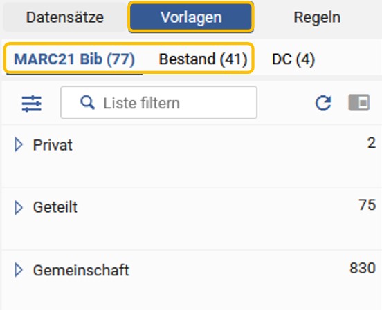Select the Privat folder label
382x310 pixels.
pos(53,145)
